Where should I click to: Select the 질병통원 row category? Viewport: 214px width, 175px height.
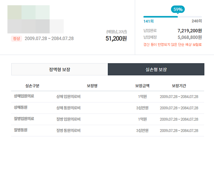point(21,130)
